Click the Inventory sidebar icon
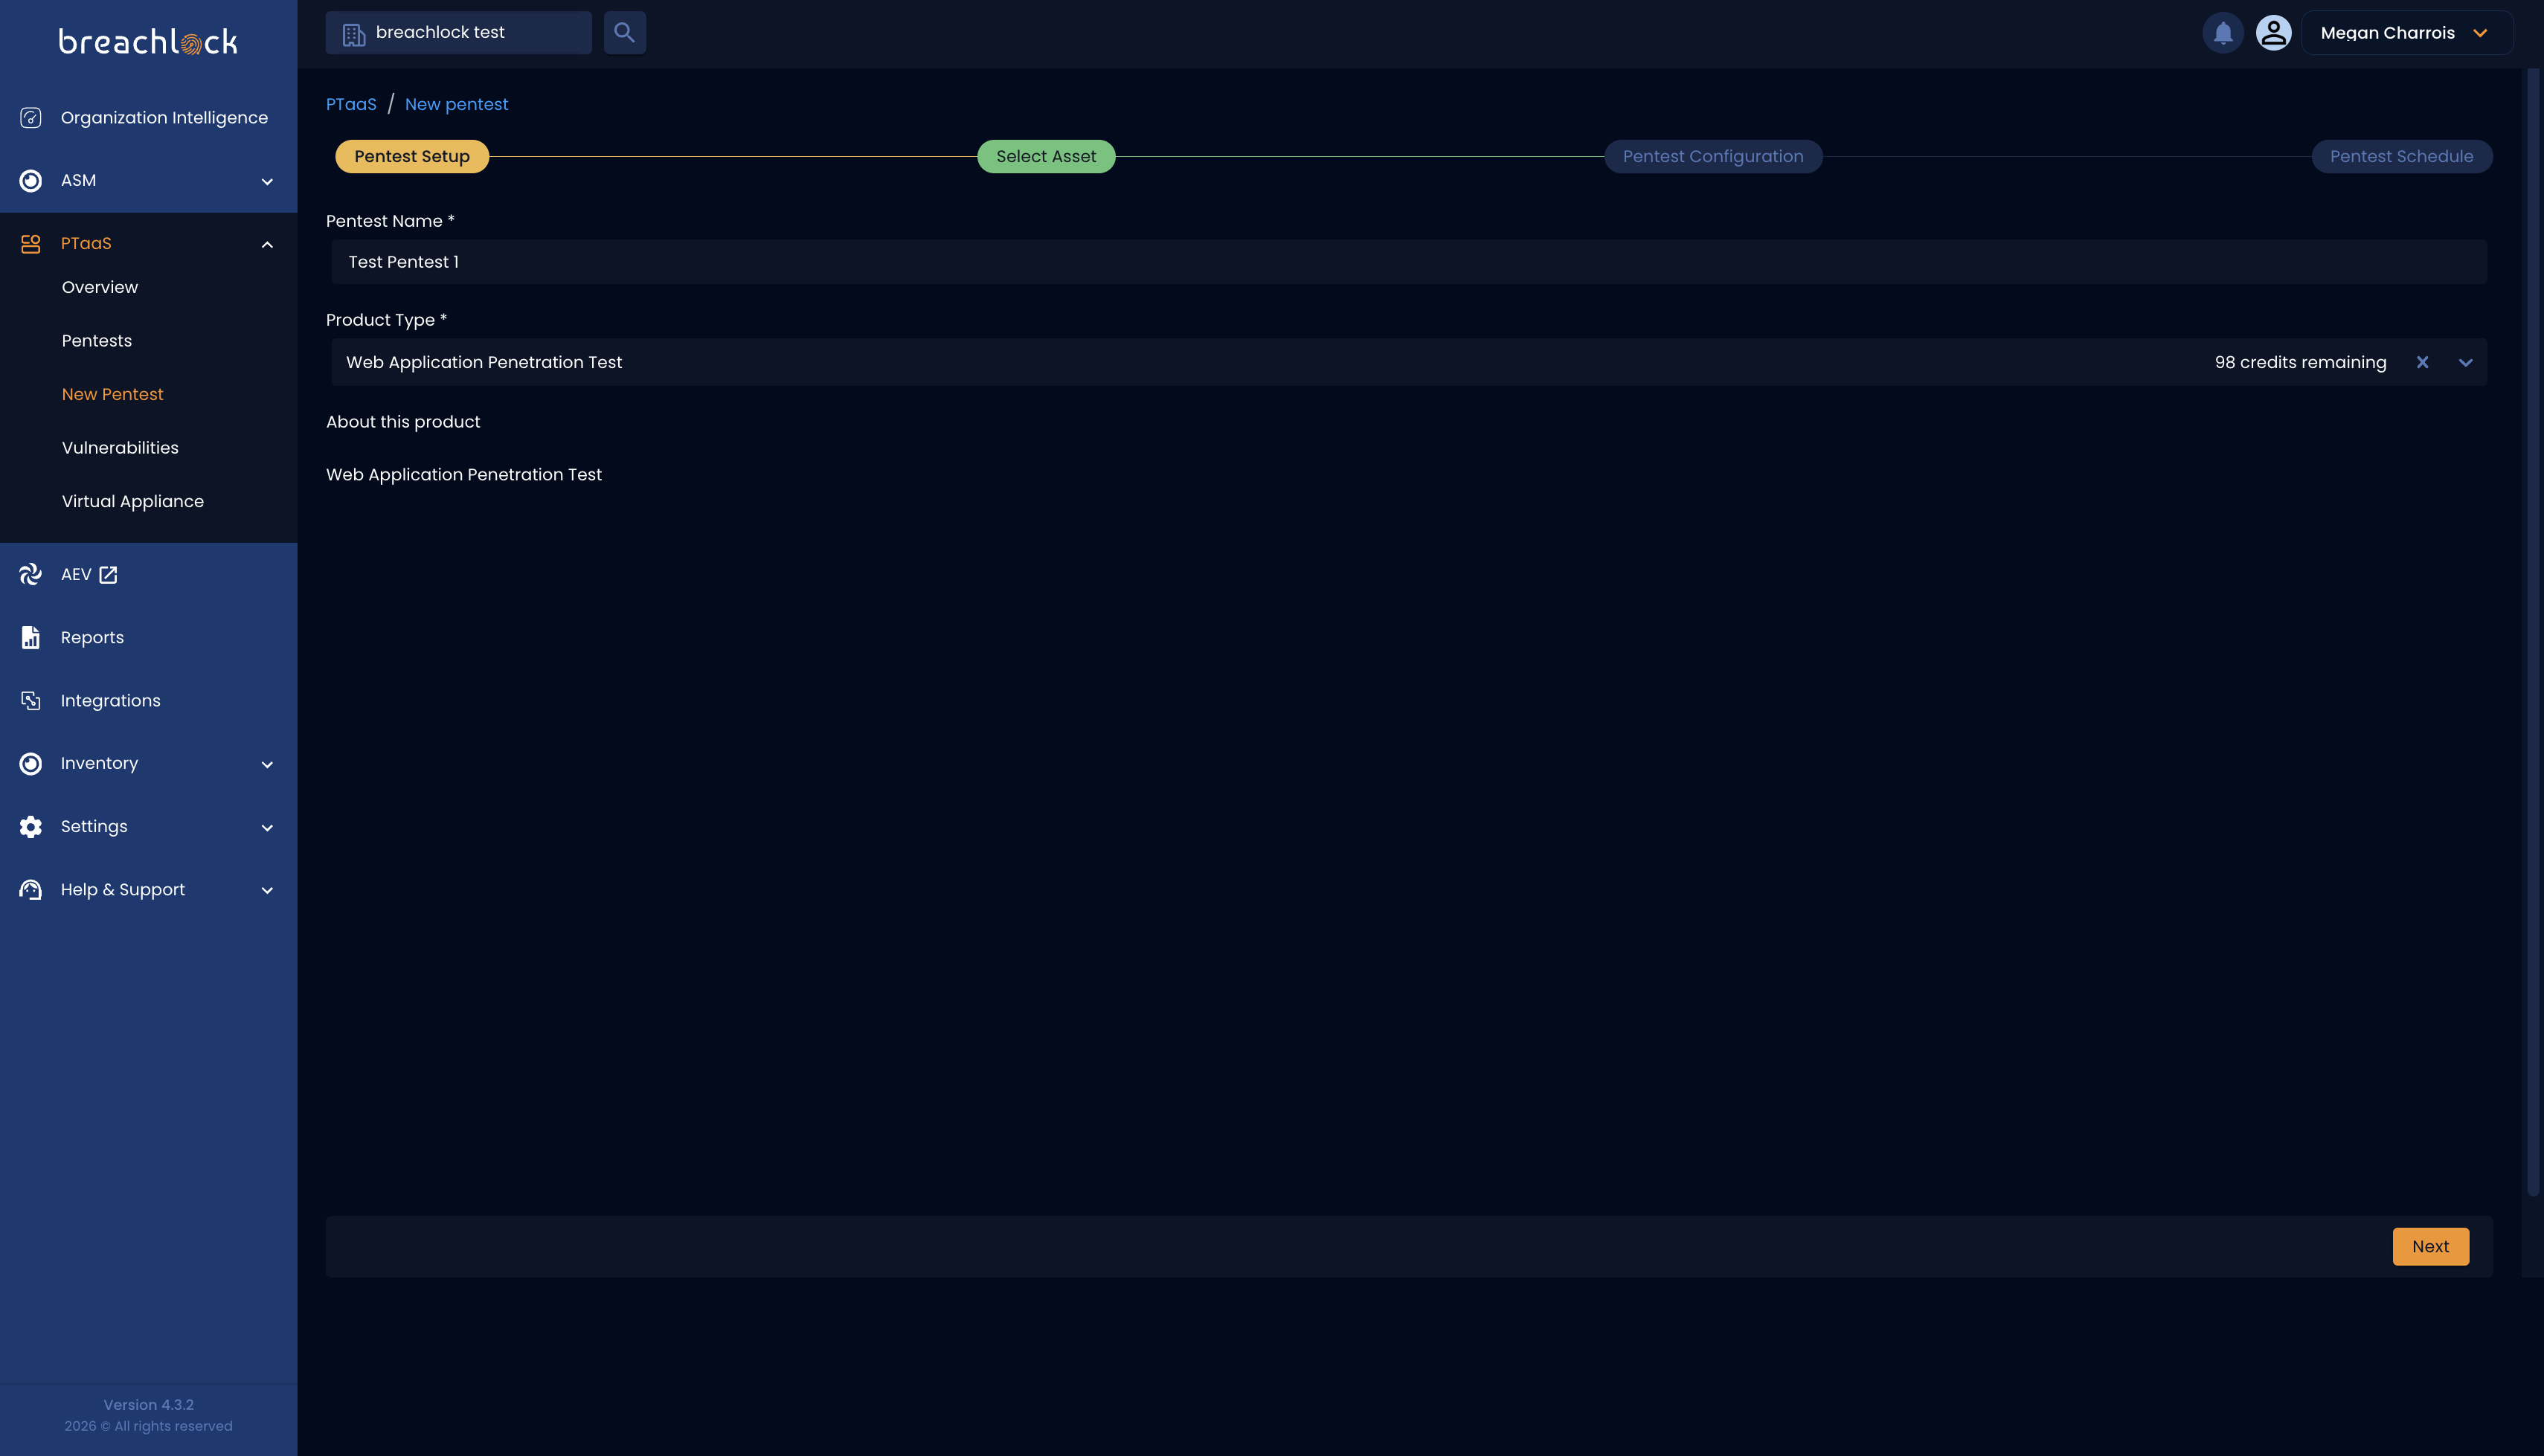Image resolution: width=2544 pixels, height=1456 pixels. click(31, 764)
